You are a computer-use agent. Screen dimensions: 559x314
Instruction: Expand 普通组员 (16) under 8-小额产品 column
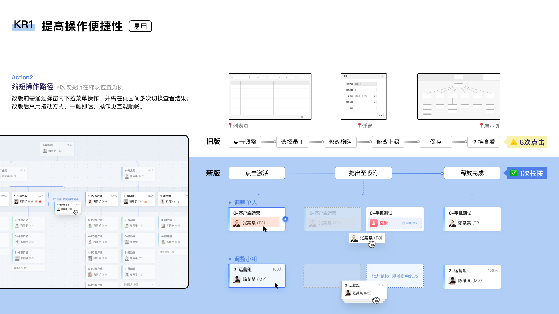tap(43, 268)
